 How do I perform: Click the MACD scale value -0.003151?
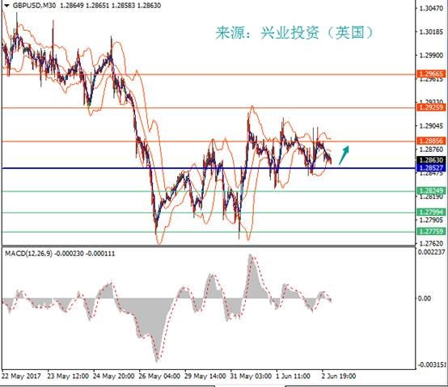[432, 364]
